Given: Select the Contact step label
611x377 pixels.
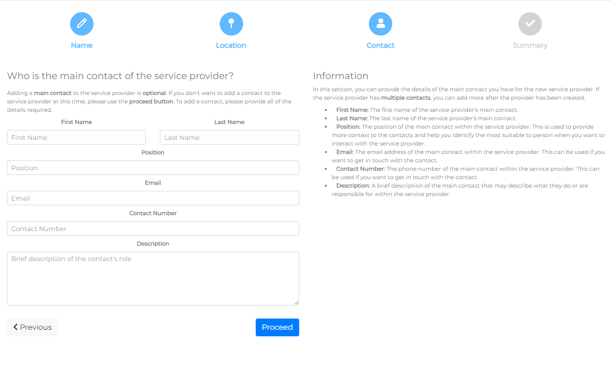Looking at the screenshot, I should tap(381, 45).
